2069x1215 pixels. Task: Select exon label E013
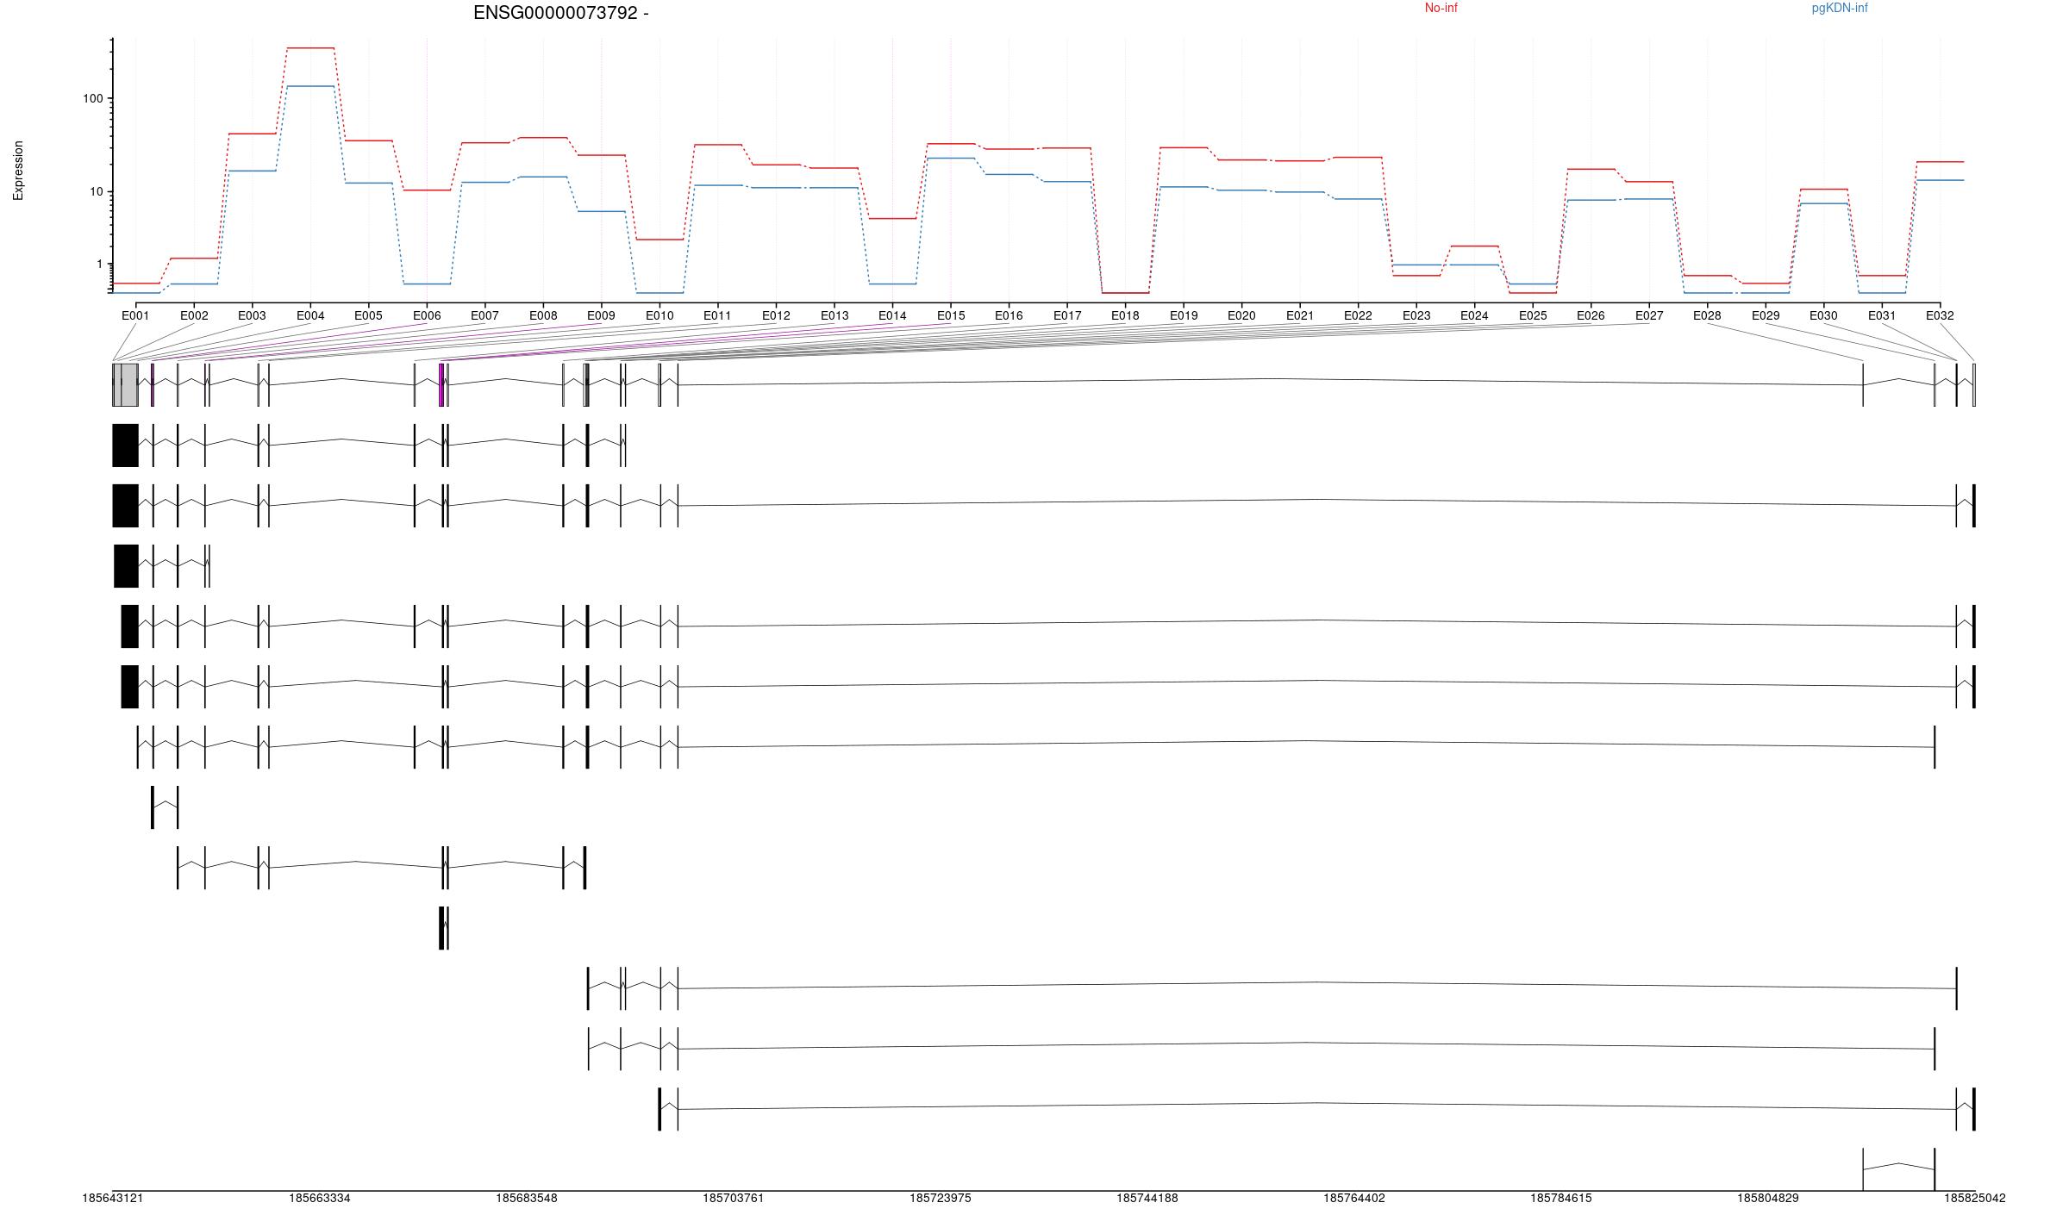point(834,315)
